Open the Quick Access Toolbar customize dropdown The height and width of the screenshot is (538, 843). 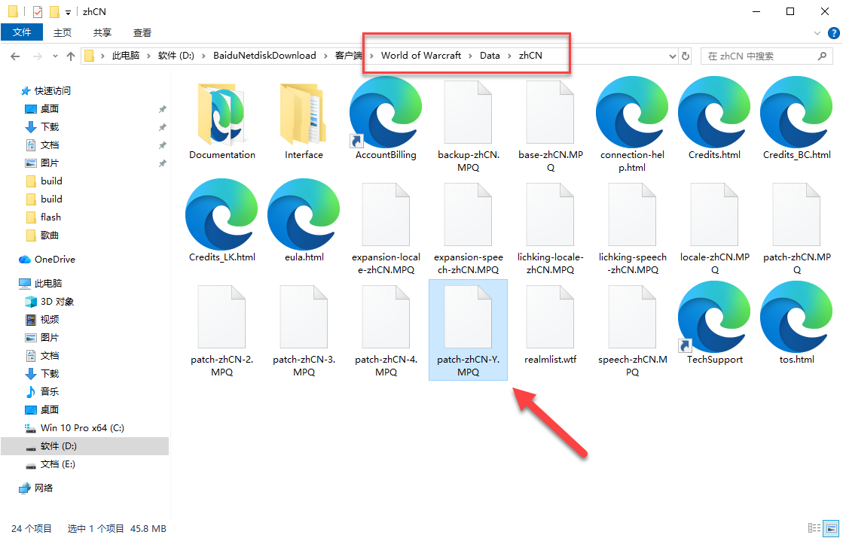click(x=69, y=12)
